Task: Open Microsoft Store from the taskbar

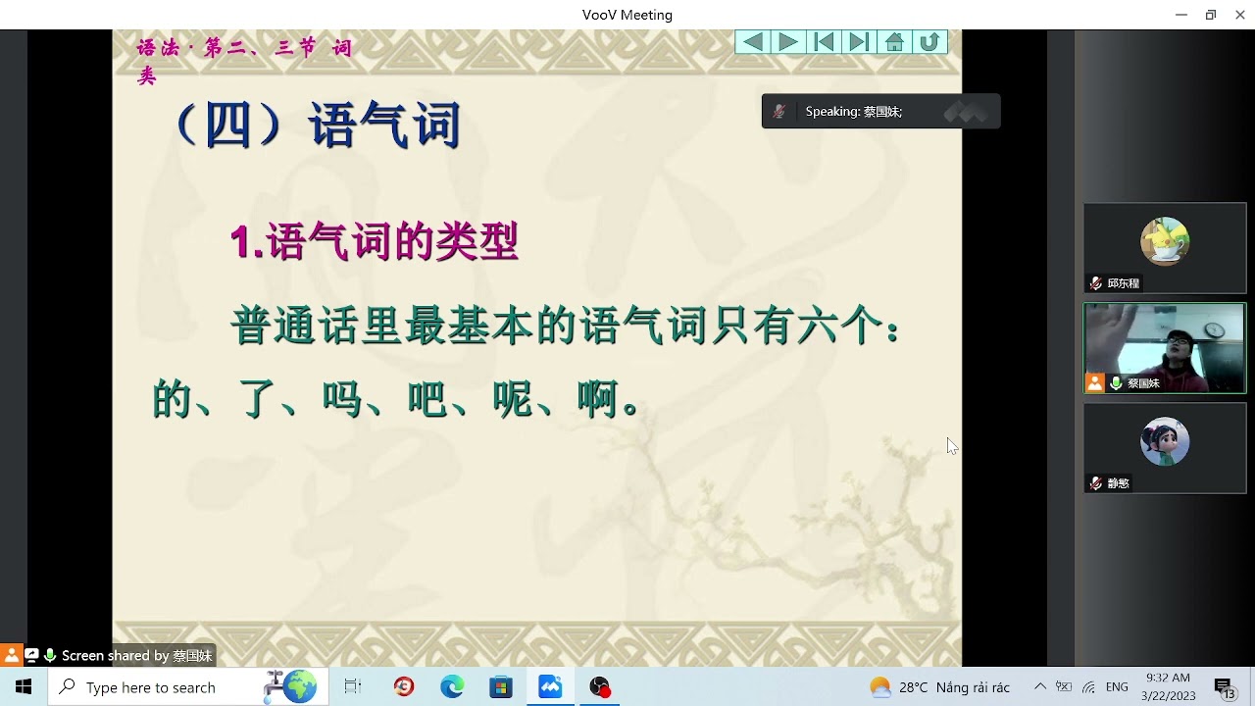Action: [x=501, y=687]
